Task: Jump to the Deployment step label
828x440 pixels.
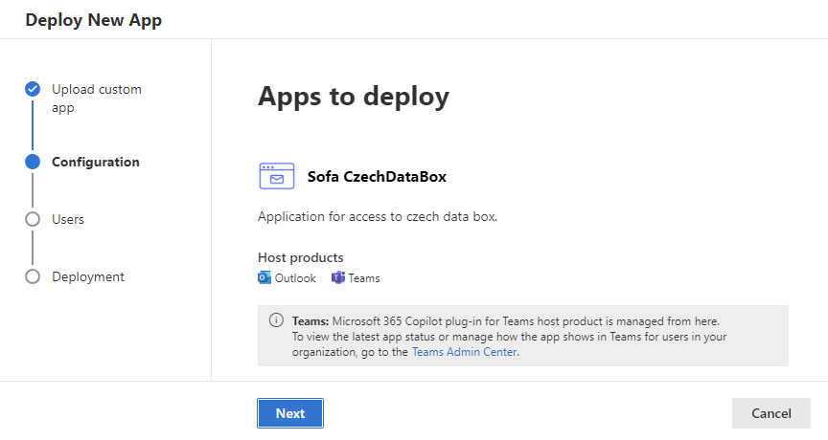Action: pyautogui.click(x=87, y=276)
